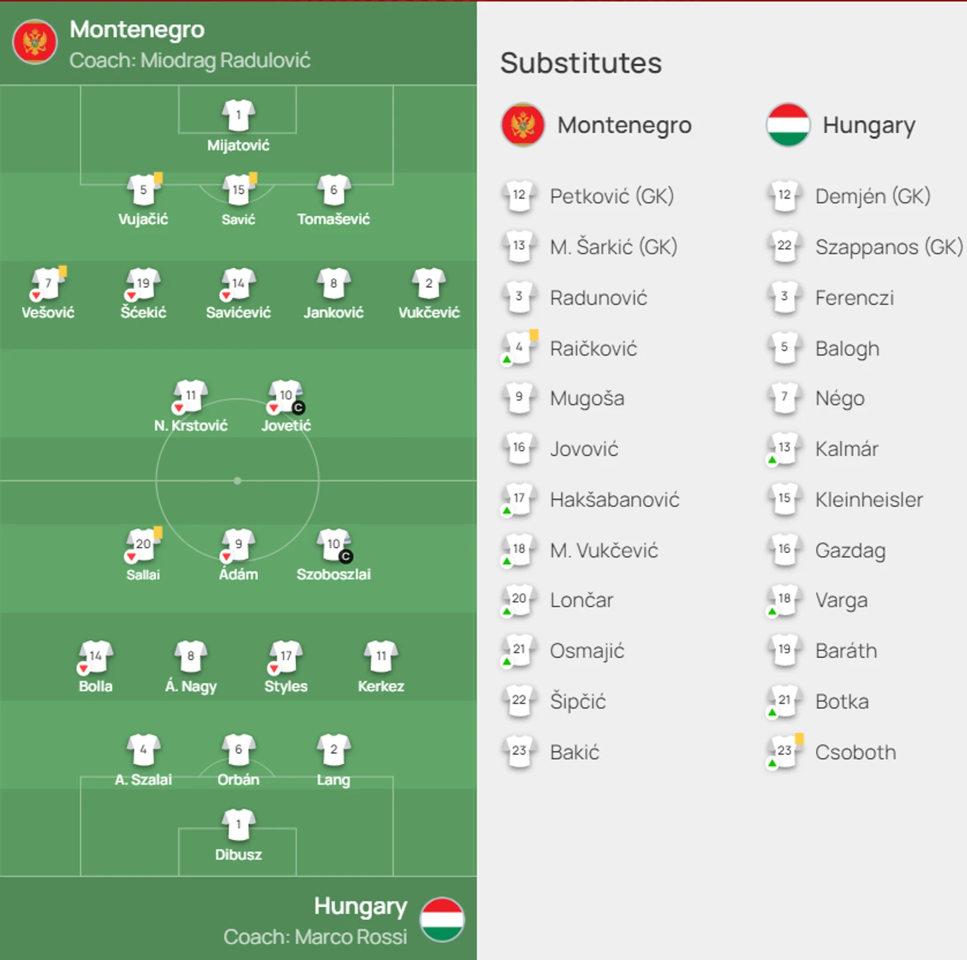967x960 pixels.
Task: Click Vešović's number 7 shirt icon
Action: click(48, 284)
